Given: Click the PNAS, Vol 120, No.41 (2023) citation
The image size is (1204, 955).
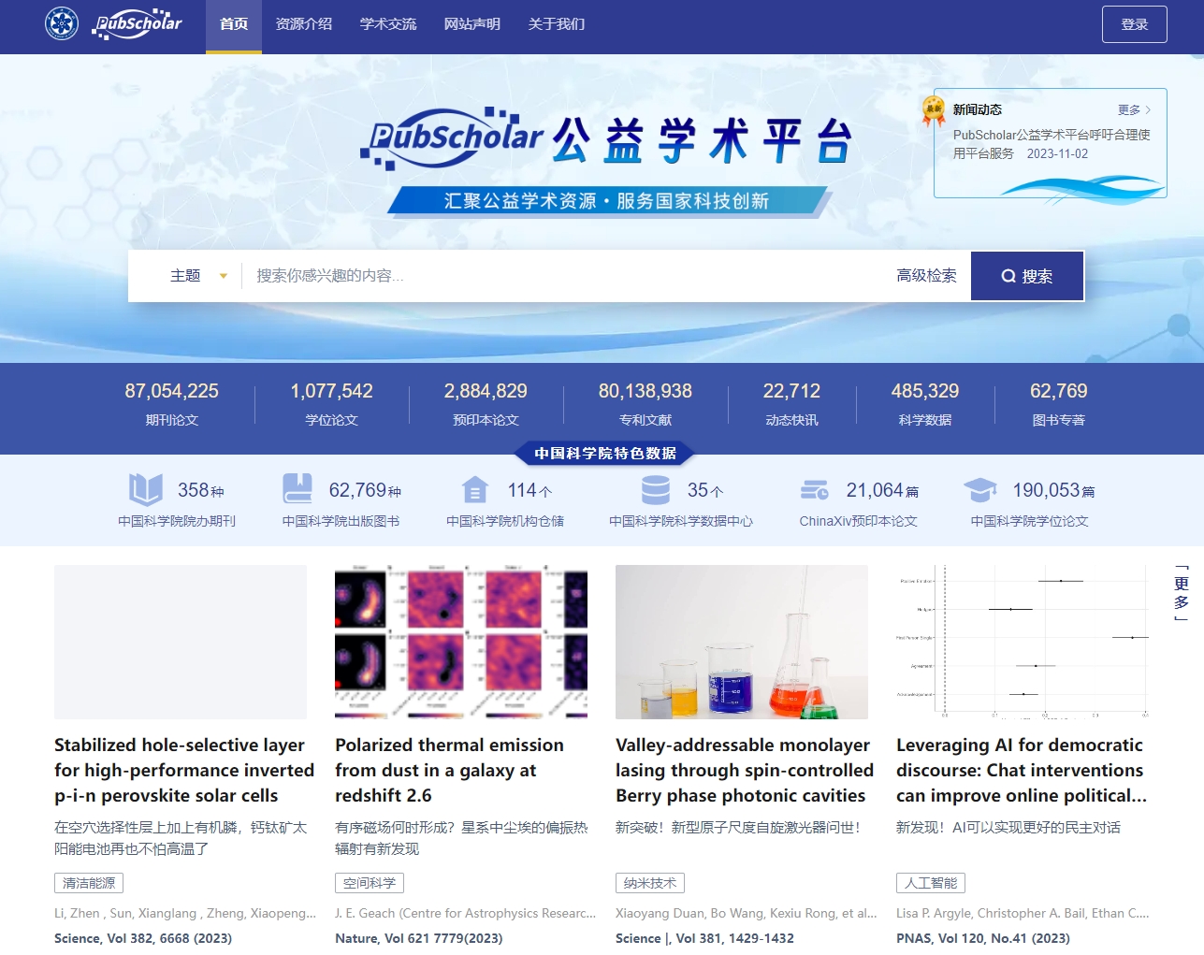Looking at the screenshot, I should [x=983, y=938].
